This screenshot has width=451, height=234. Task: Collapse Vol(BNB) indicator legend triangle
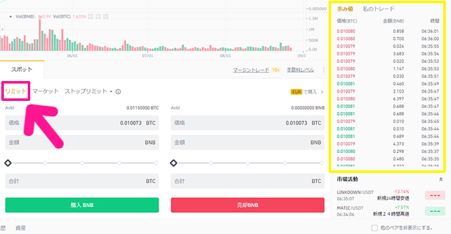pyautogui.click(x=11, y=17)
